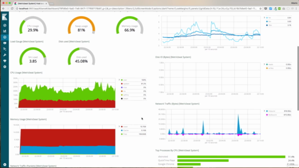
Task: Click the browser forward arrow
Action: pos(7,8)
